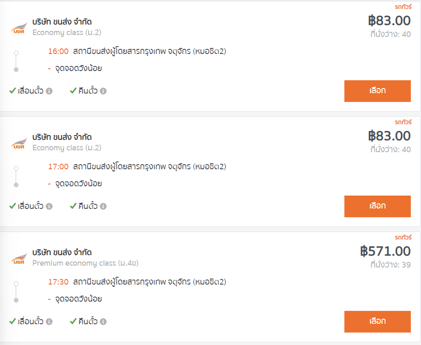
Task: Click the บขส logo on the 16:00 trip
Action: 19,28
